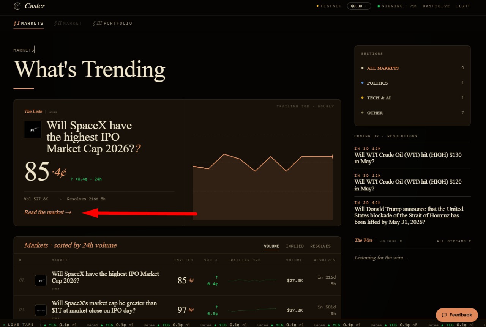Sort markets by Resolves

(320, 246)
